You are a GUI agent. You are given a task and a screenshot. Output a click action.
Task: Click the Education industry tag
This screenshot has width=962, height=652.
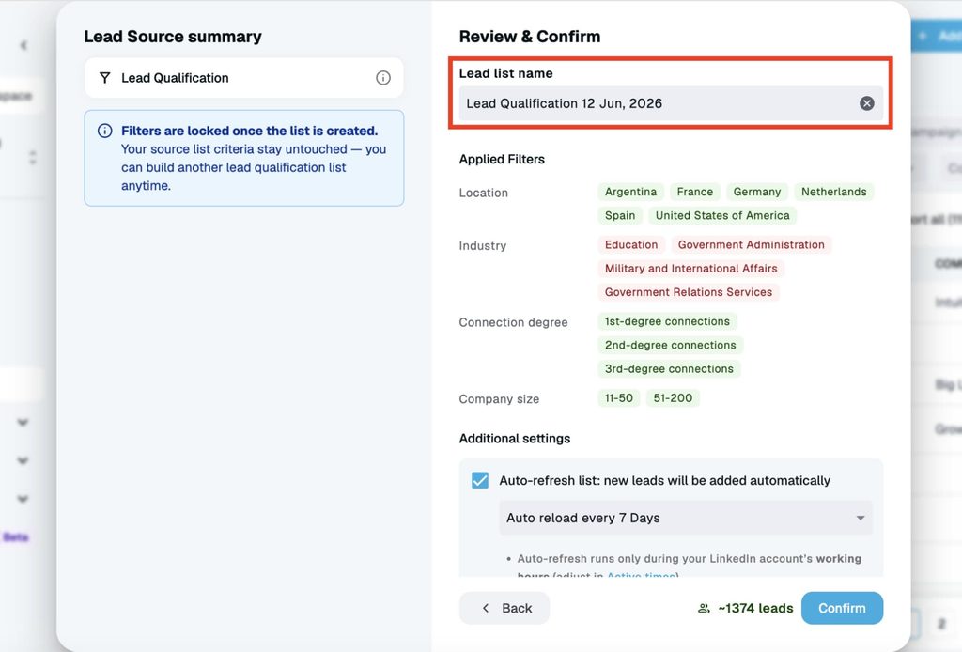pyautogui.click(x=631, y=244)
